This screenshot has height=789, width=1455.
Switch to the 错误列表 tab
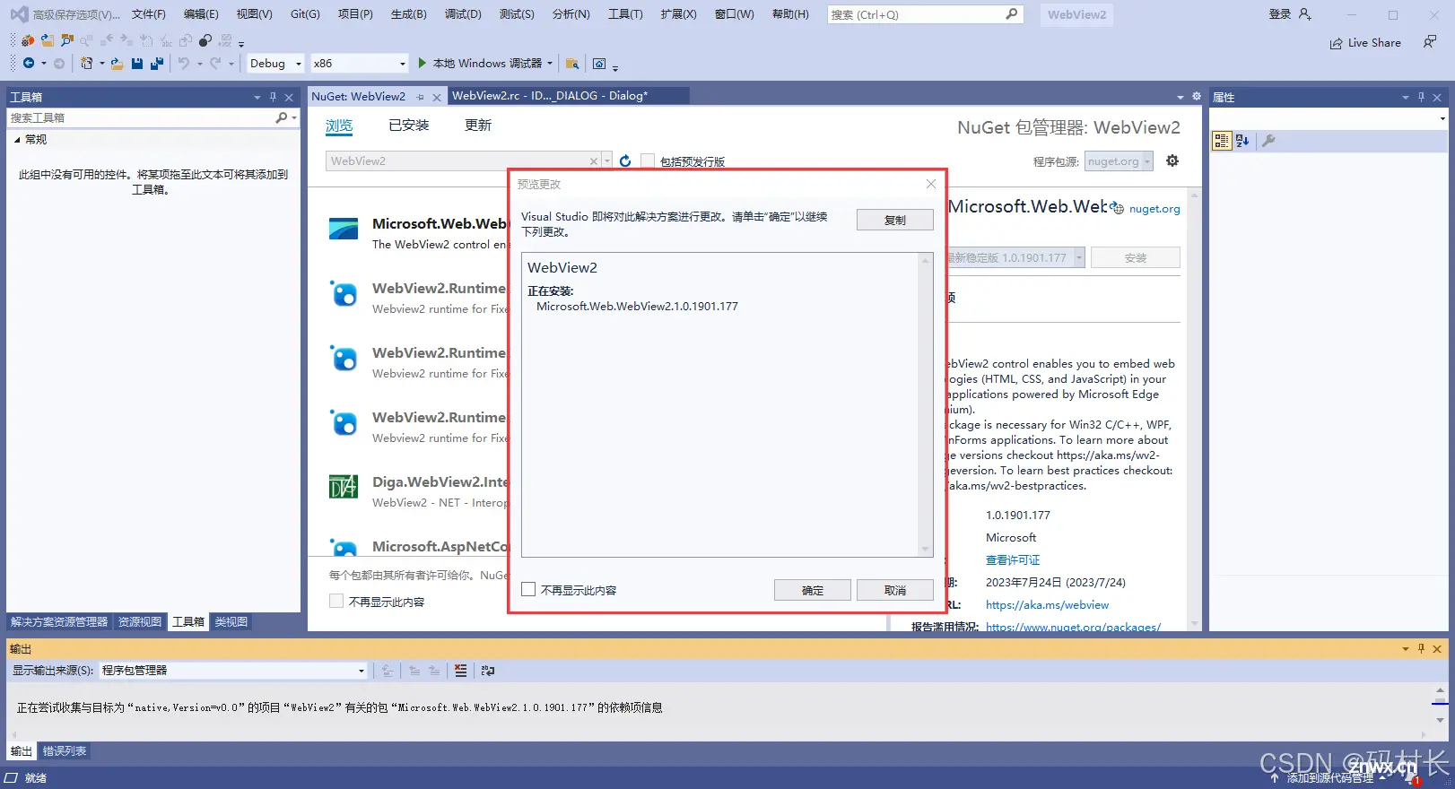click(x=65, y=751)
